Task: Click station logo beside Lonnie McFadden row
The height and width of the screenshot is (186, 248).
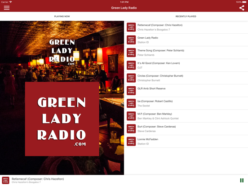Action: pos(131,142)
